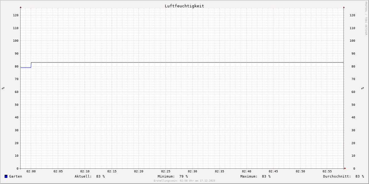
Task: Click the 30 label on left axis
Action: (17, 130)
